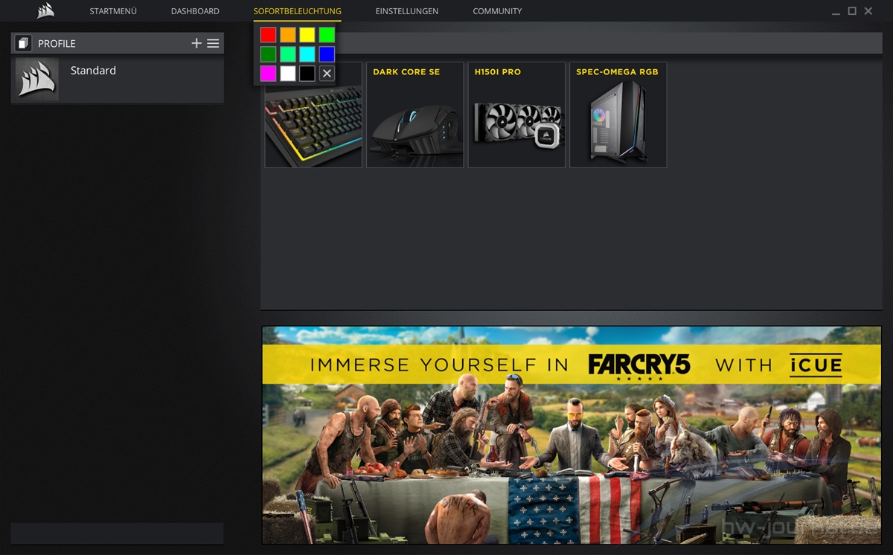893x555 pixels.
Task: Pick the white lighting swatch
Action: pyautogui.click(x=288, y=73)
